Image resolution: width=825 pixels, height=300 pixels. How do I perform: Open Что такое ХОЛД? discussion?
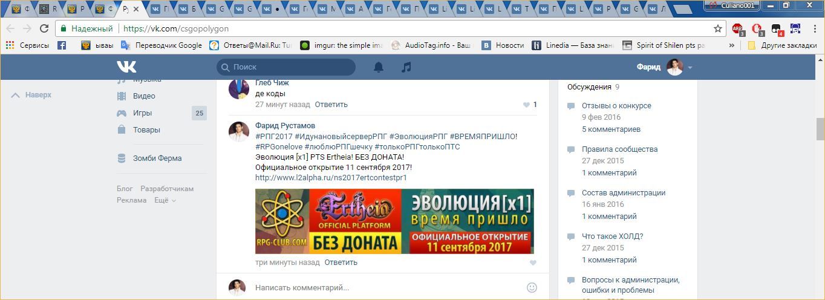pos(613,236)
